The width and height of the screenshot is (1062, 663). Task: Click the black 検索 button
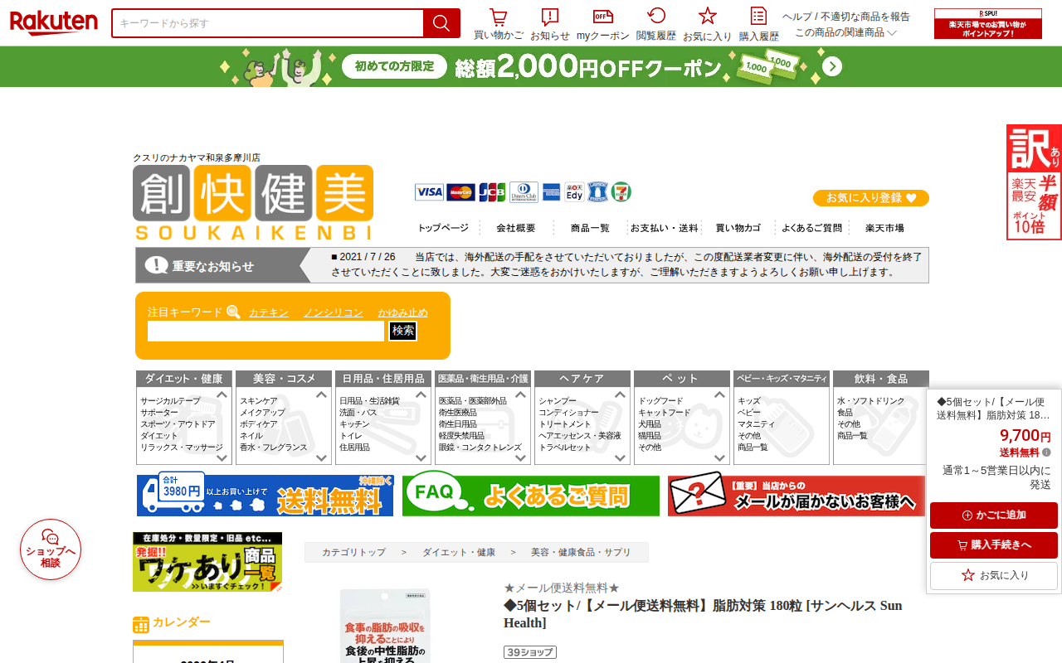point(403,331)
